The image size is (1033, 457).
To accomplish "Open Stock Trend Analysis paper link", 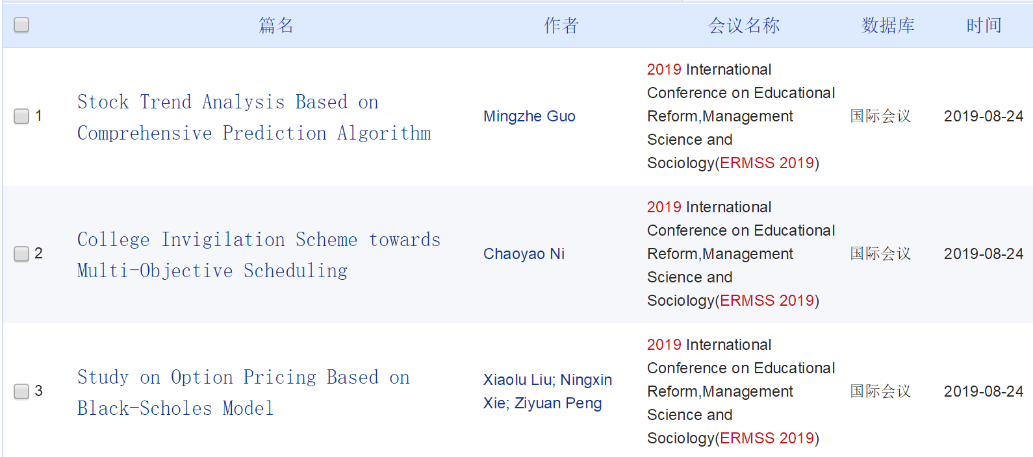I will click(254, 117).
